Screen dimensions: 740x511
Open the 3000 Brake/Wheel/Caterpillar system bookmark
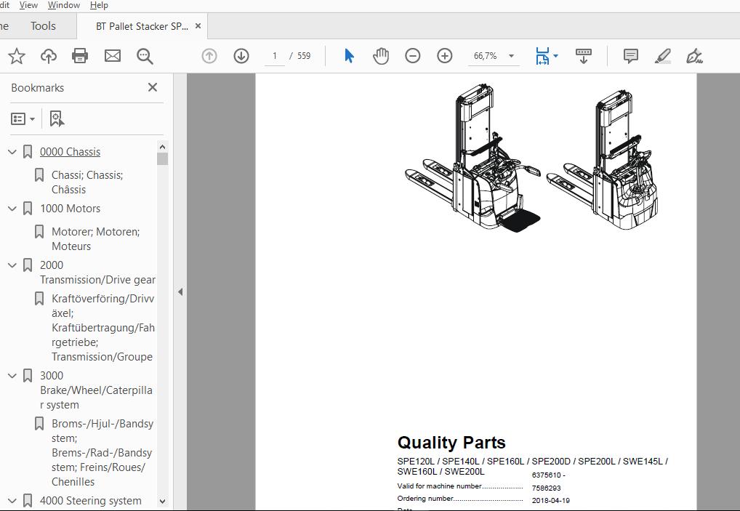pyautogui.click(x=96, y=390)
